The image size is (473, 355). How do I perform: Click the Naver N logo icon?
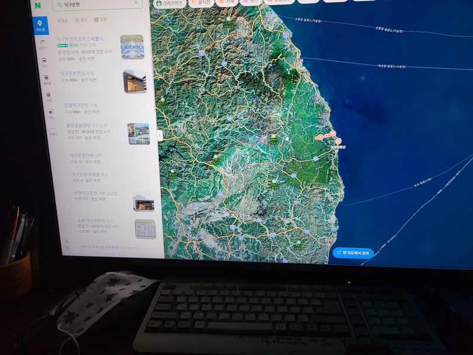(x=38, y=5)
